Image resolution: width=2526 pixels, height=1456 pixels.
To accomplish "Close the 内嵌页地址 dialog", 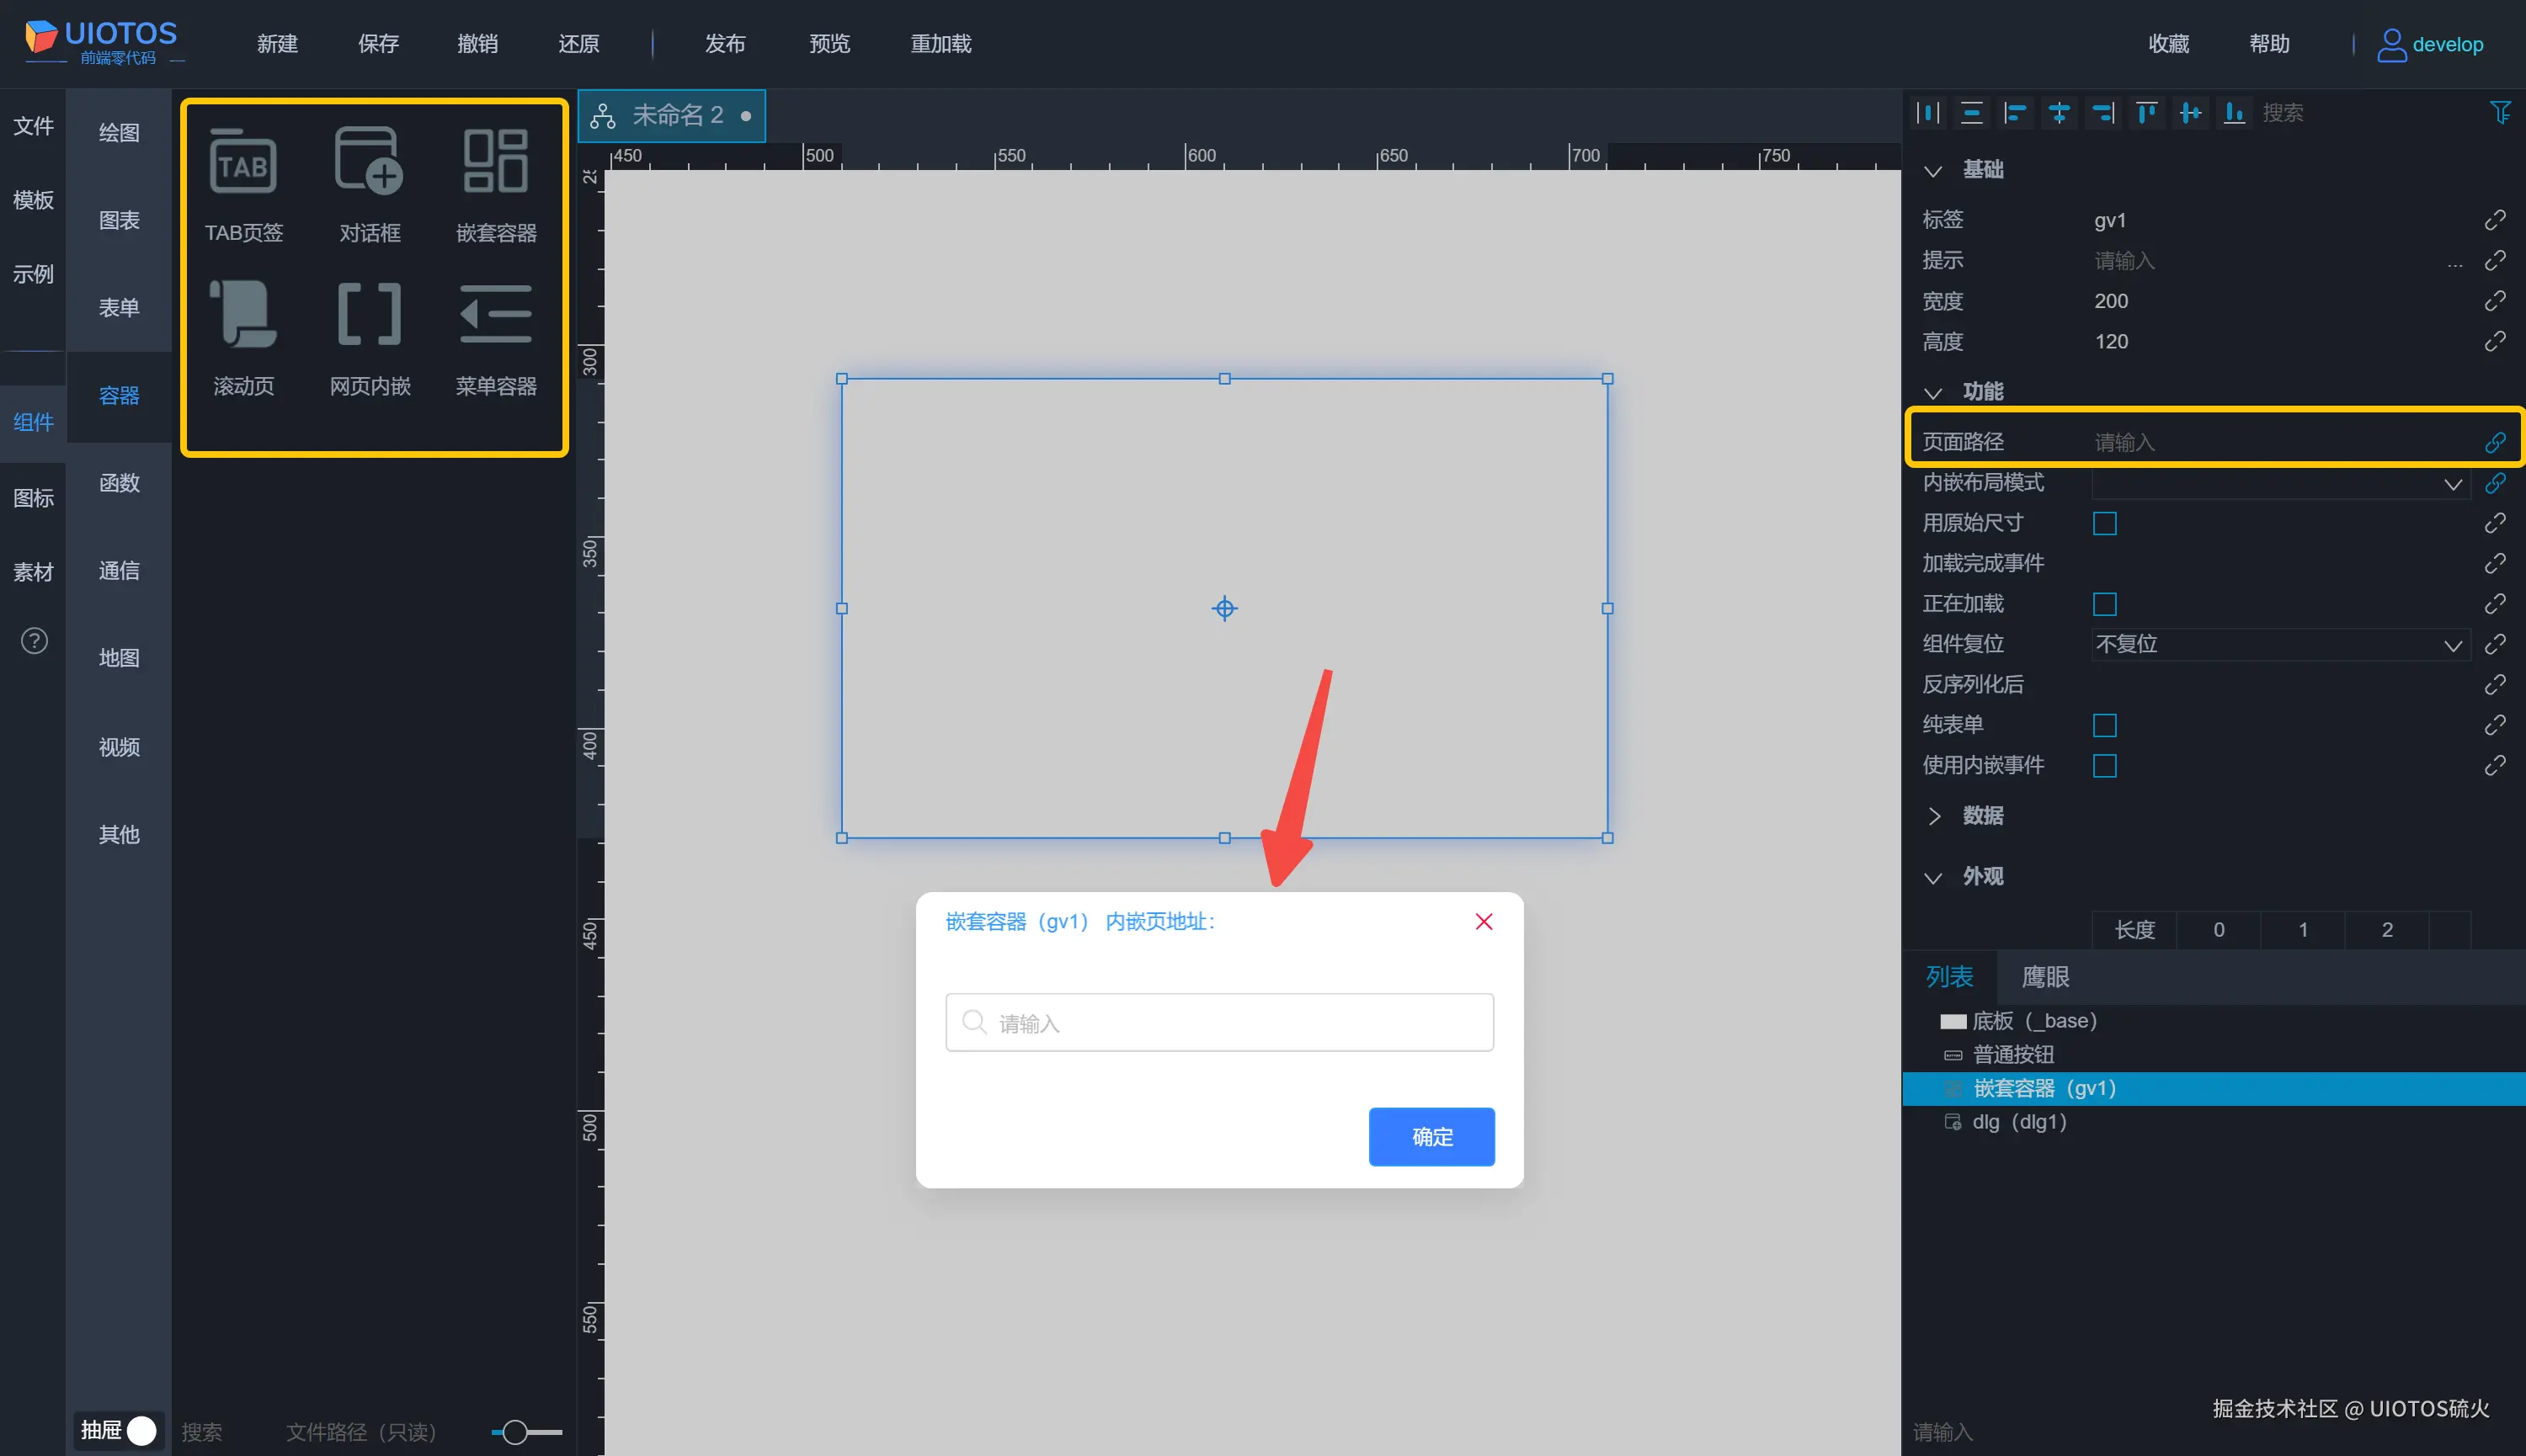I will click(x=1484, y=922).
